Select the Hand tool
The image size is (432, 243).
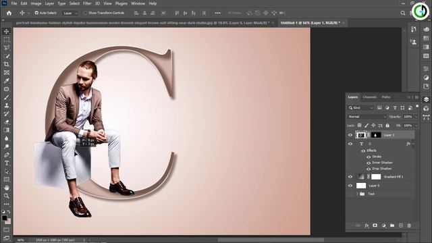pos(6,188)
